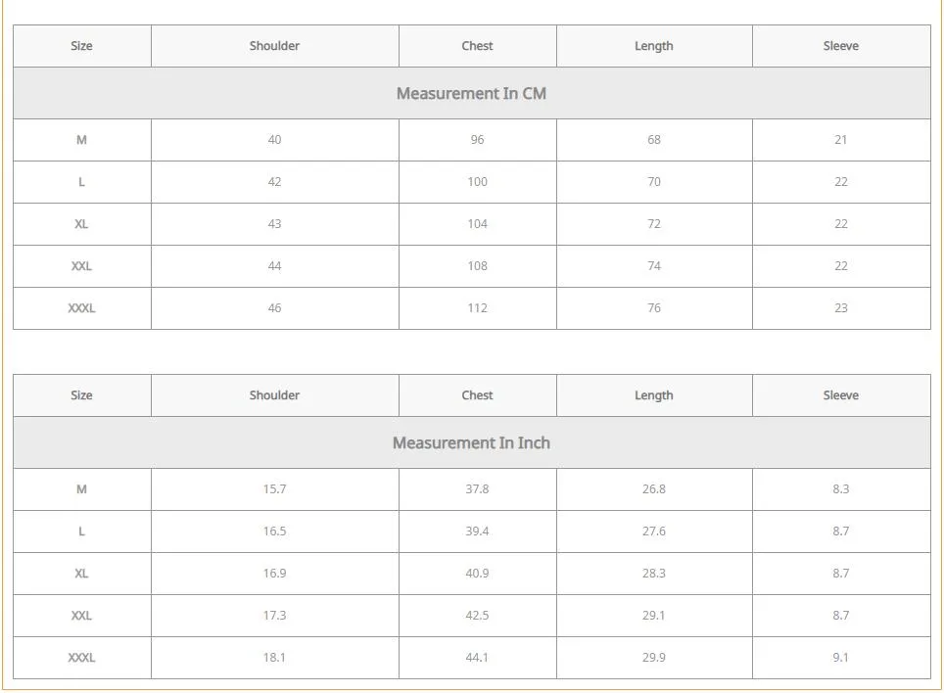Click the Length header in the CM table
This screenshot has height=693, width=944.
[x=653, y=46]
